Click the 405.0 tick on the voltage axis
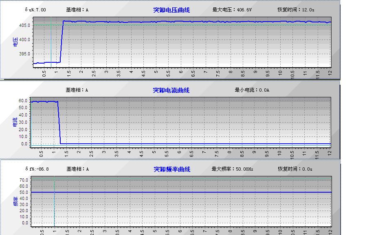The image size is (380, 235). [x=24, y=25]
